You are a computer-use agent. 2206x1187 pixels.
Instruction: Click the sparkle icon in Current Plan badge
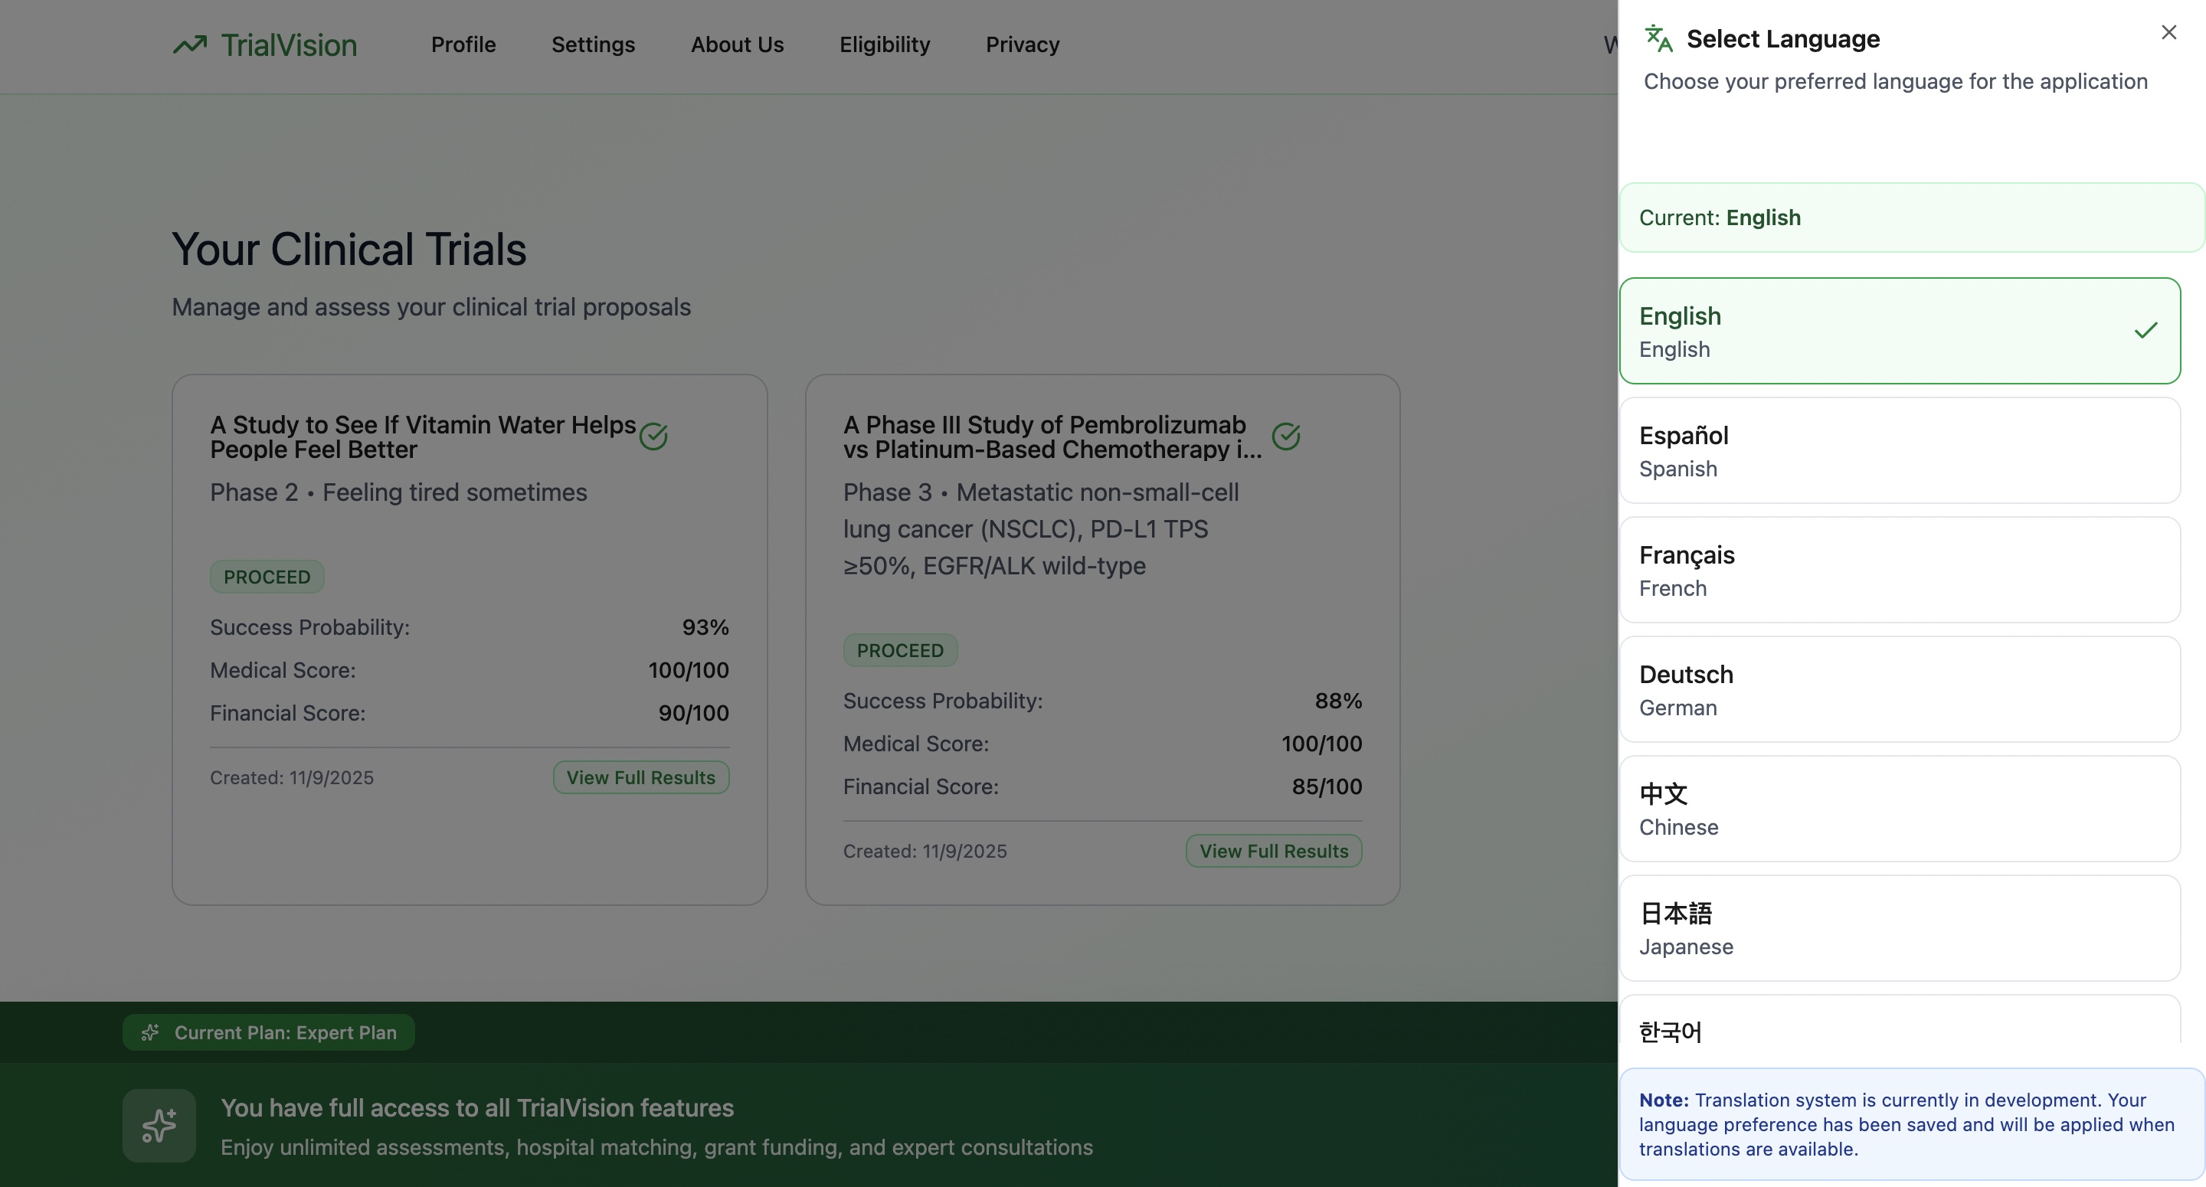click(151, 1032)
